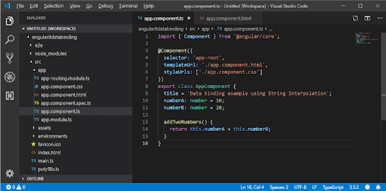This screenshot has width=386, height=191.
Task: Expand the e2e folder
Action: [31, 45]
